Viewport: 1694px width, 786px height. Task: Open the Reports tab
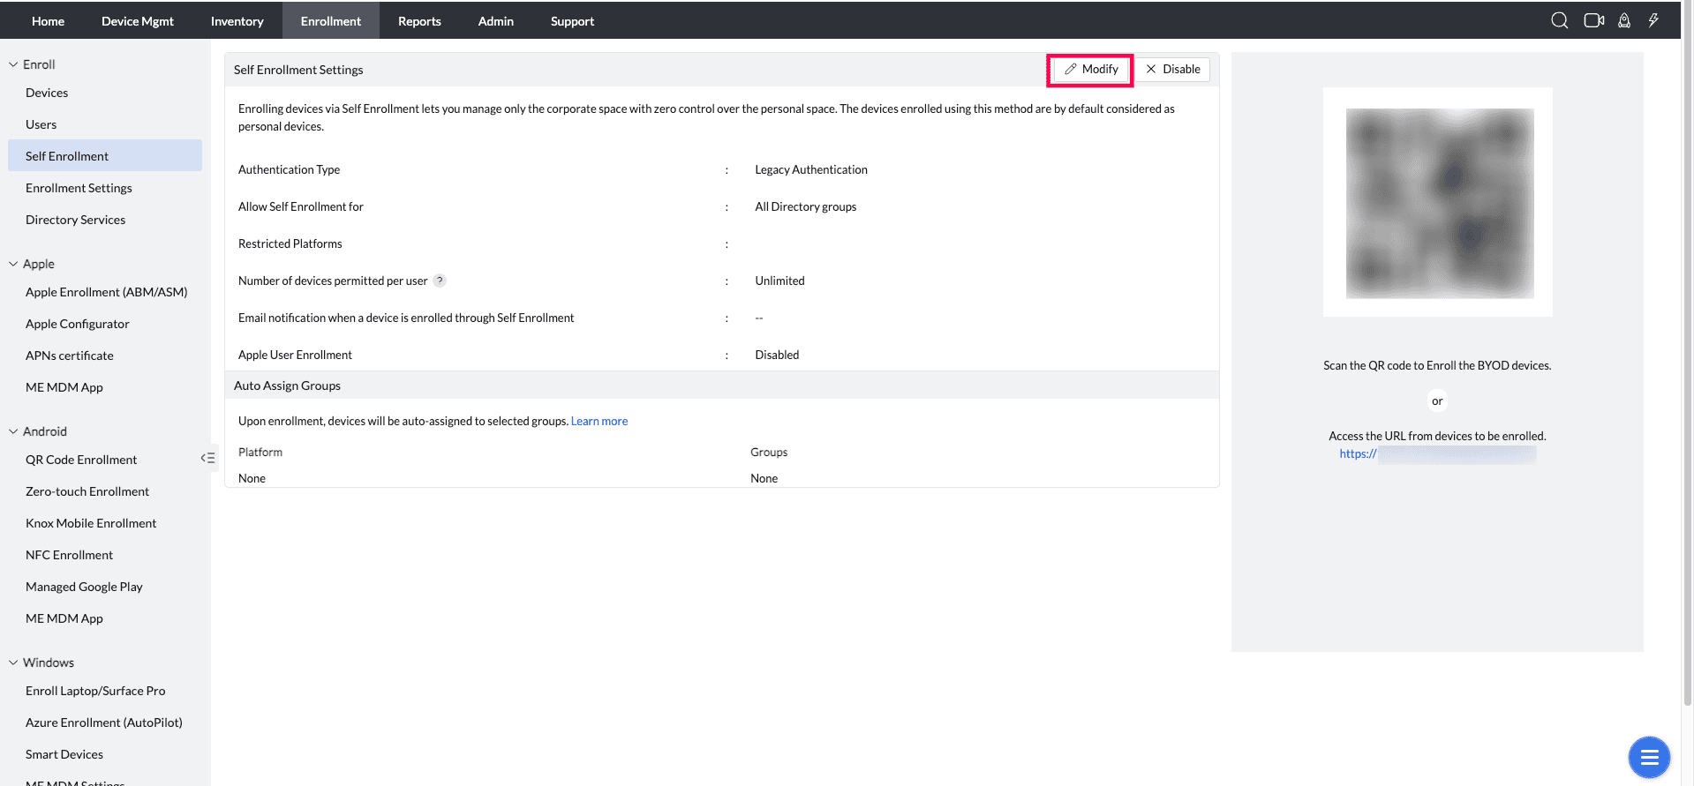coord(419,21)
